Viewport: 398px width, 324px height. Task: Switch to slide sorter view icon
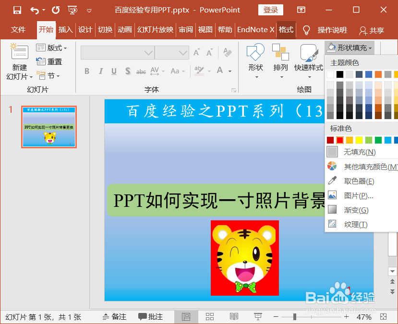pos(210,317)
